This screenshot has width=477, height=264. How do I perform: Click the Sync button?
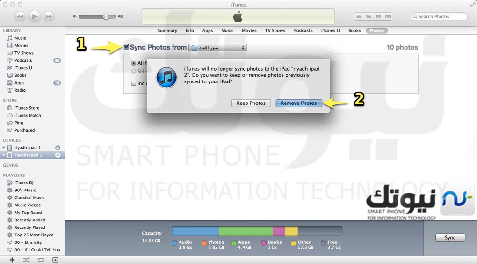(450, 237)
